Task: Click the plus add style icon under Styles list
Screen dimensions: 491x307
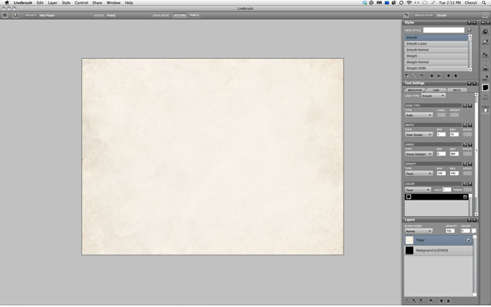Action: (432, 76)
